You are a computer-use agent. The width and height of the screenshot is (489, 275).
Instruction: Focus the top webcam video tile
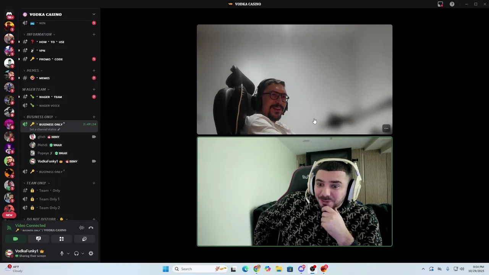295,79
